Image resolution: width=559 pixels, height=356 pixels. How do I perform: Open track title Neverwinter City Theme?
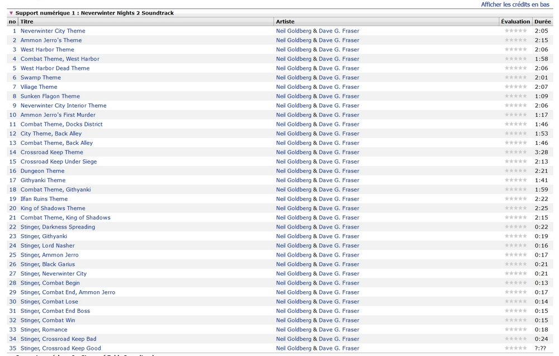[x=53, y=31]
